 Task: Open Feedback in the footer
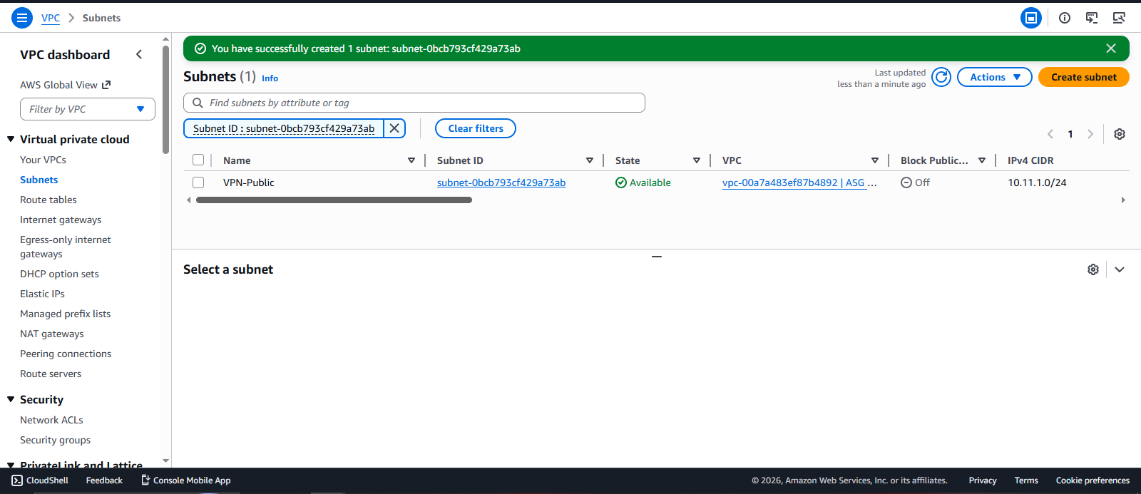[x=104, y=480]
